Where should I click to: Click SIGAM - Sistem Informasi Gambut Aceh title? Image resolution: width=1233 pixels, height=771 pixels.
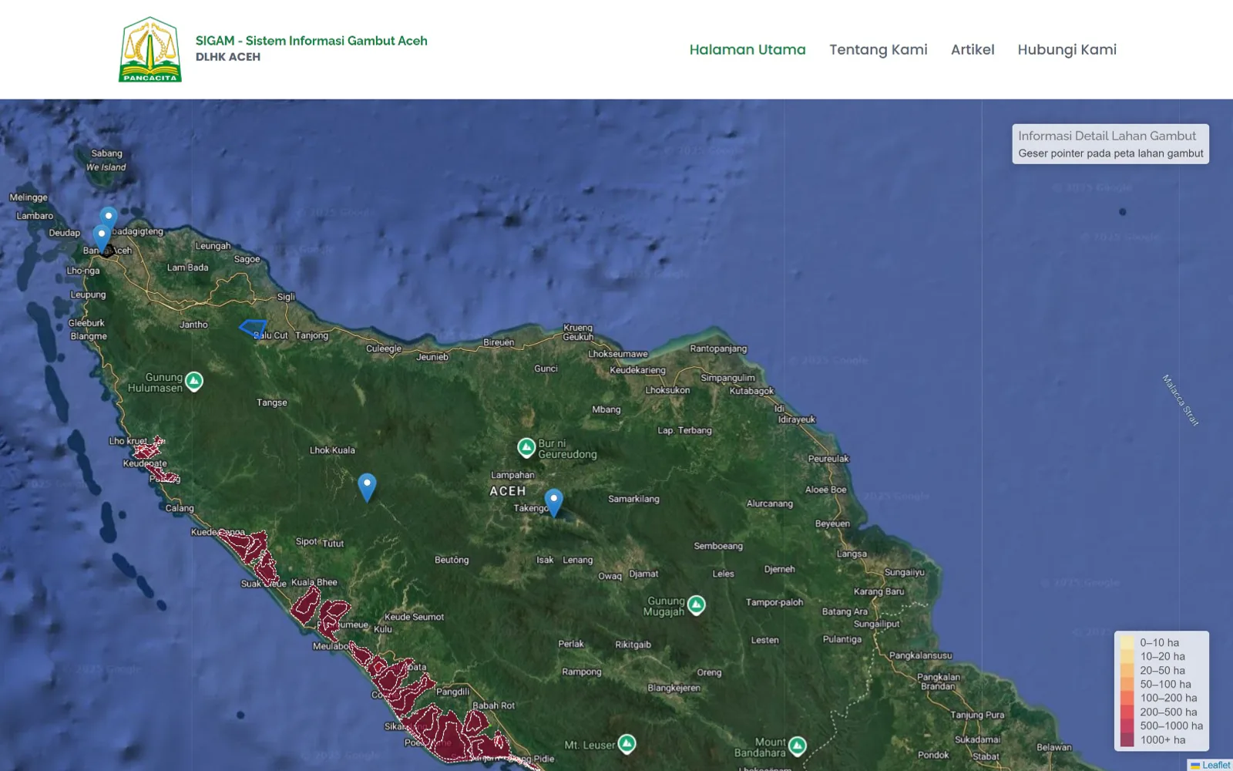pyautogui.click(x=311, y=41)
